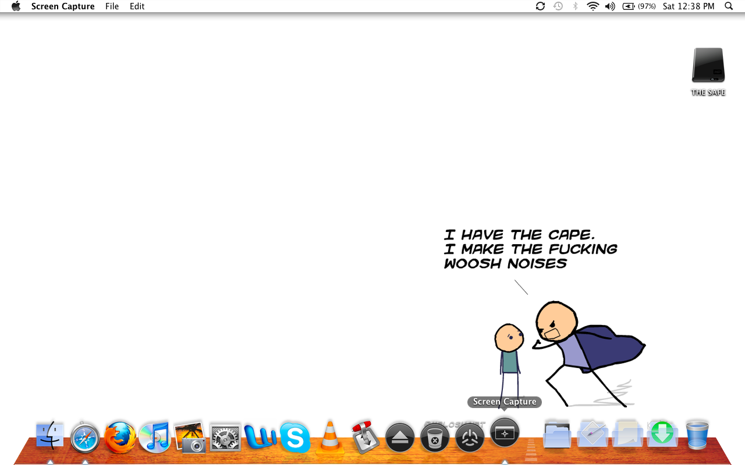
Task: Click the black three-spoke Dock icon
Action: 470,438
